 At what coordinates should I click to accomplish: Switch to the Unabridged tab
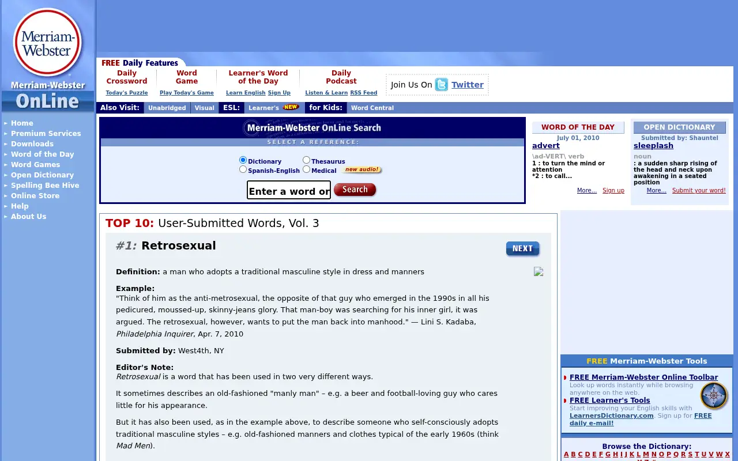pos(167,108)
